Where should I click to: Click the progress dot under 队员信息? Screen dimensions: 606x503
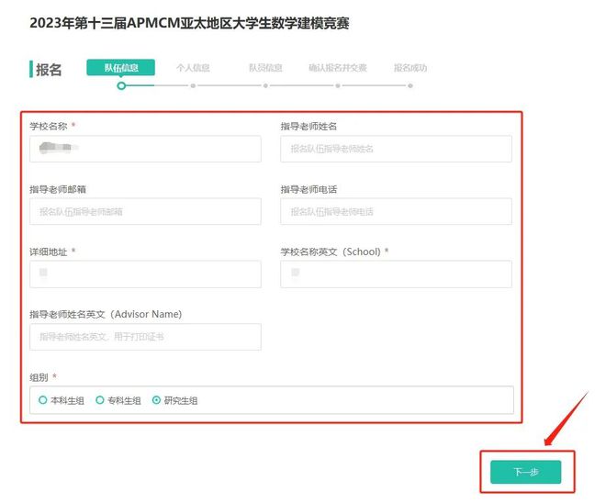click(x=265, y=85)
